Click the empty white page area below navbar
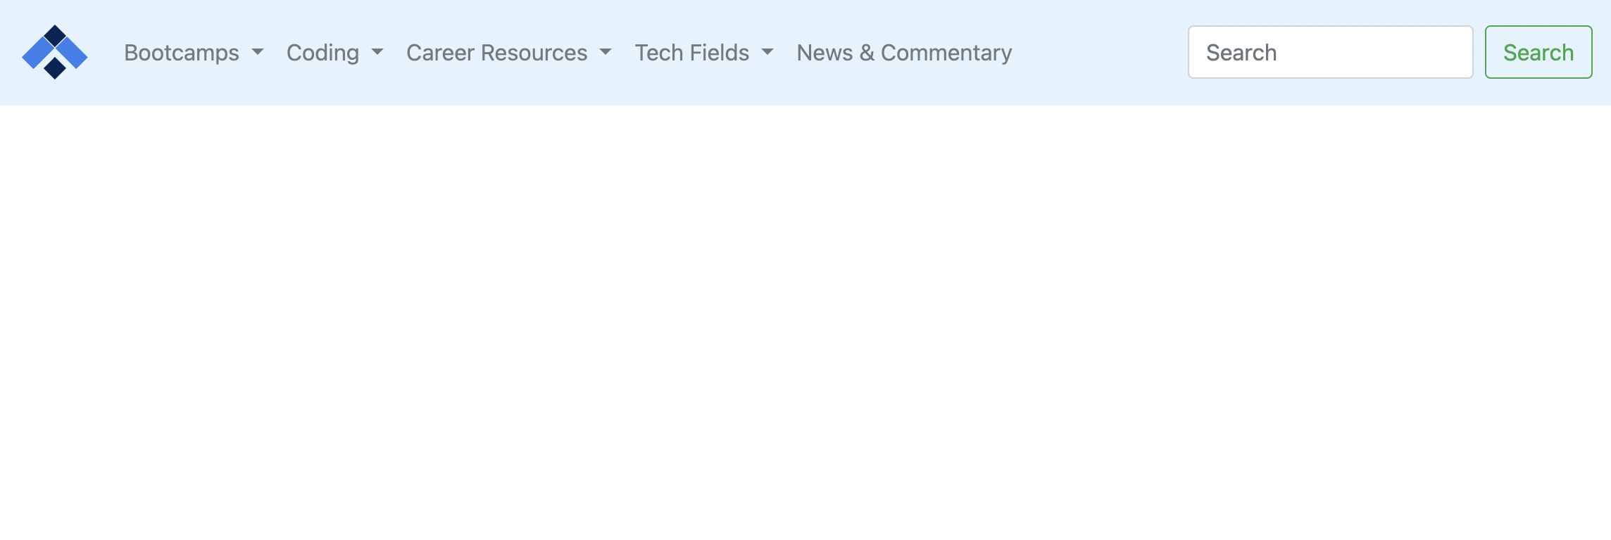 point(805,323)
